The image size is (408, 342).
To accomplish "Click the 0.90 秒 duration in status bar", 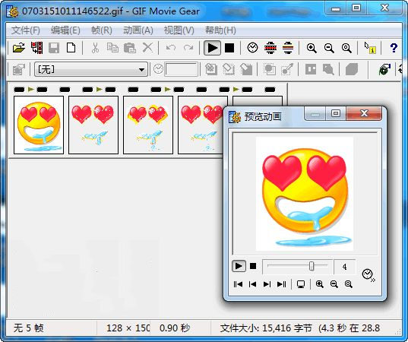I will click(175, 328).
